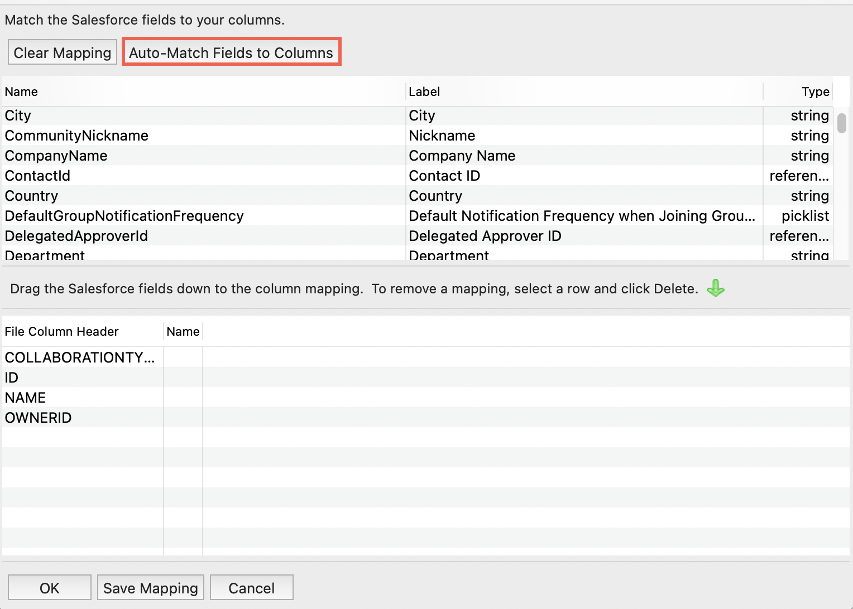Select the ContactId field row
The height and width of the screenshot is (609, 853).
pyautogui.click(x=418, y=176)
